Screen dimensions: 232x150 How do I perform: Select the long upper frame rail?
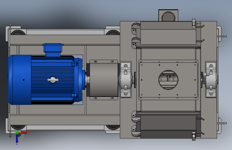pos(65,40)
